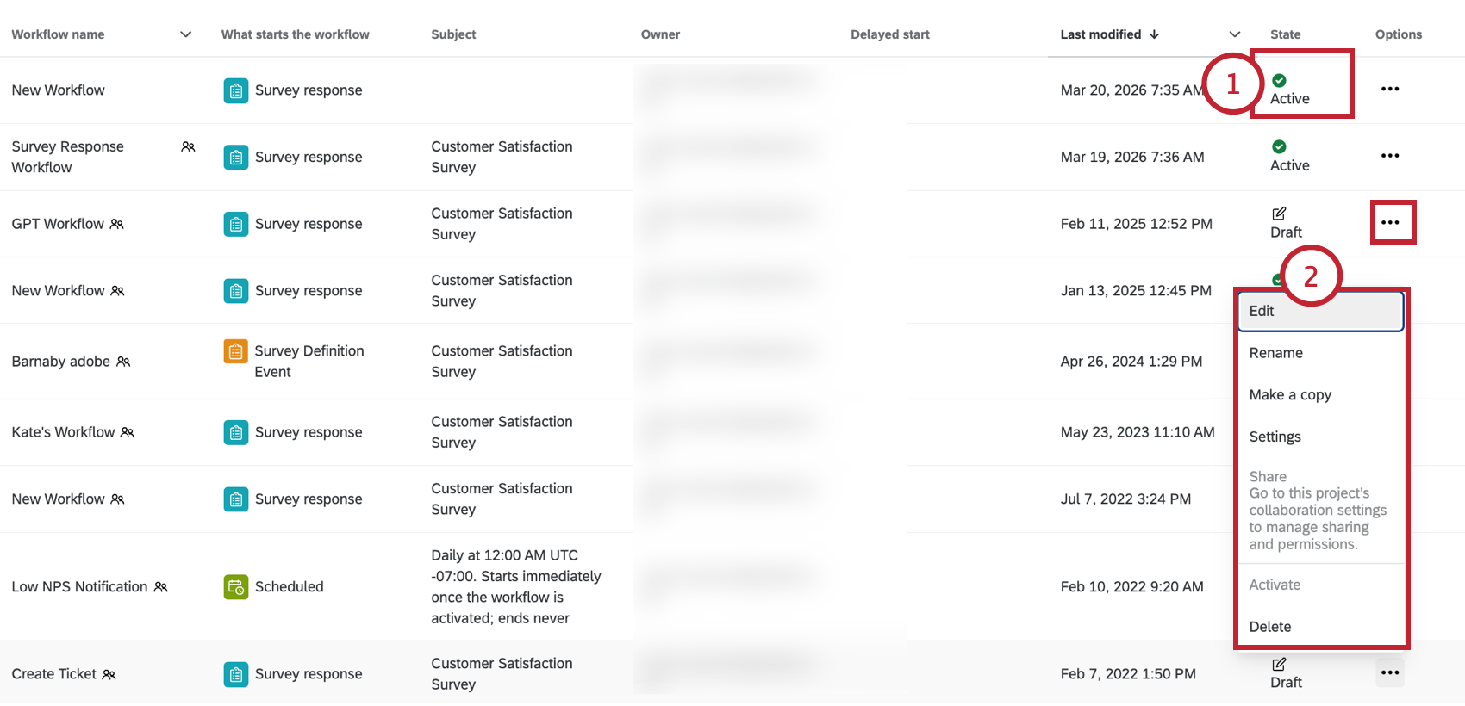Click the Draft pencil icon on Create Ticket row
Screen dimensions: 1465x706
[x=1279, y=664]
